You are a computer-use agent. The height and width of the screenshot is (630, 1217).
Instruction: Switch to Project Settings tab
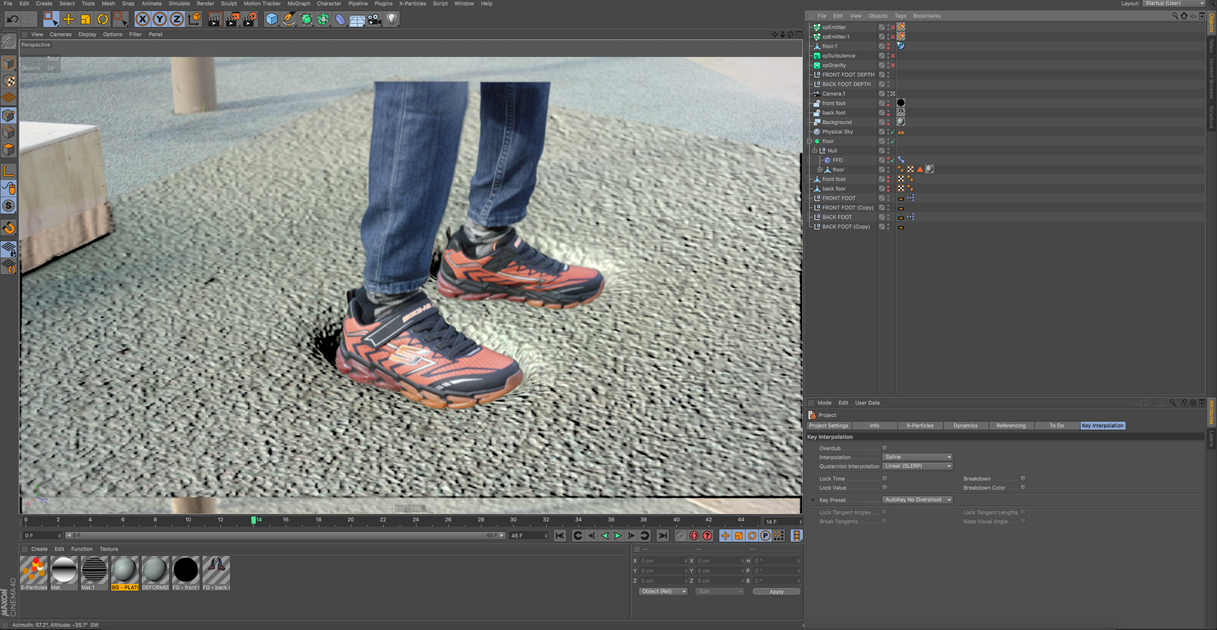pyautogui.click(x=828, y=425)
